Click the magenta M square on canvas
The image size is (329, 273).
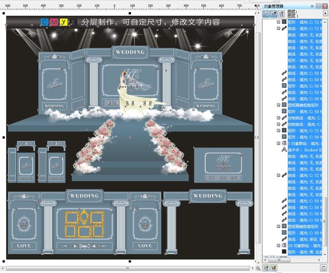click(54, 22)
